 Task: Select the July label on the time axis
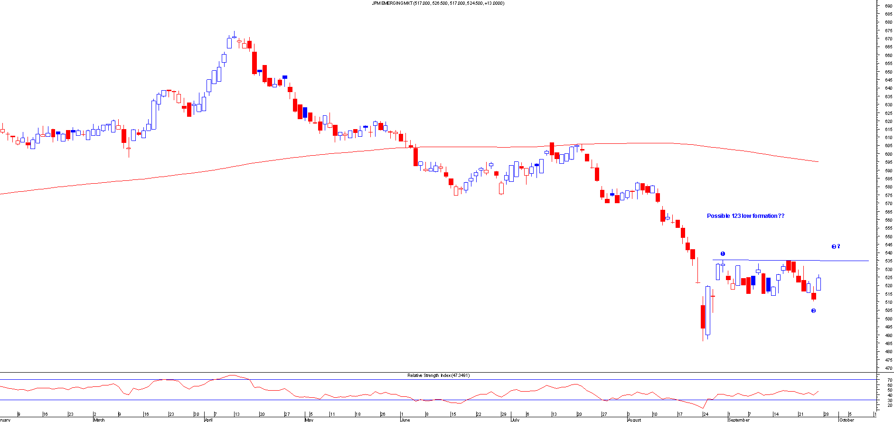515,420
